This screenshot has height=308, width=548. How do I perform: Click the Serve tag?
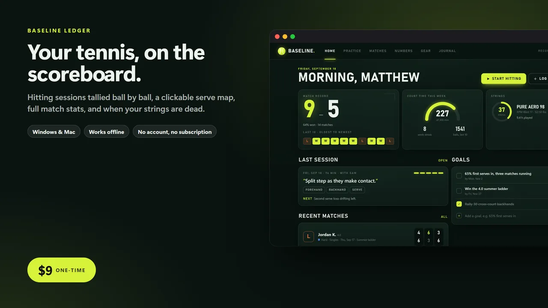pos(357,190)
